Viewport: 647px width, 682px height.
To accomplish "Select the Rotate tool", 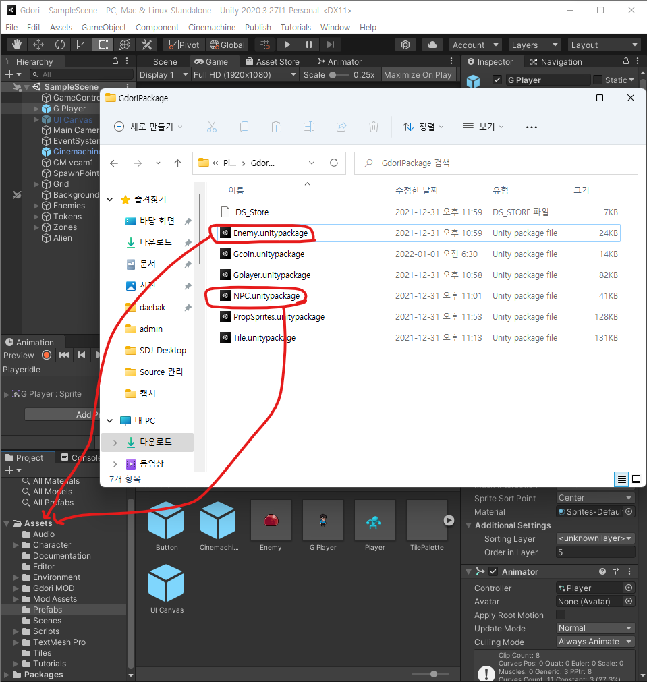I will [59, 45].
